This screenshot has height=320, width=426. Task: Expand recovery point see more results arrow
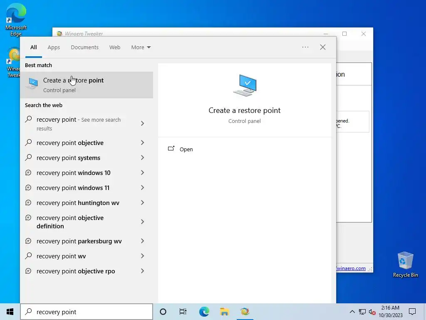click(142, 123)
